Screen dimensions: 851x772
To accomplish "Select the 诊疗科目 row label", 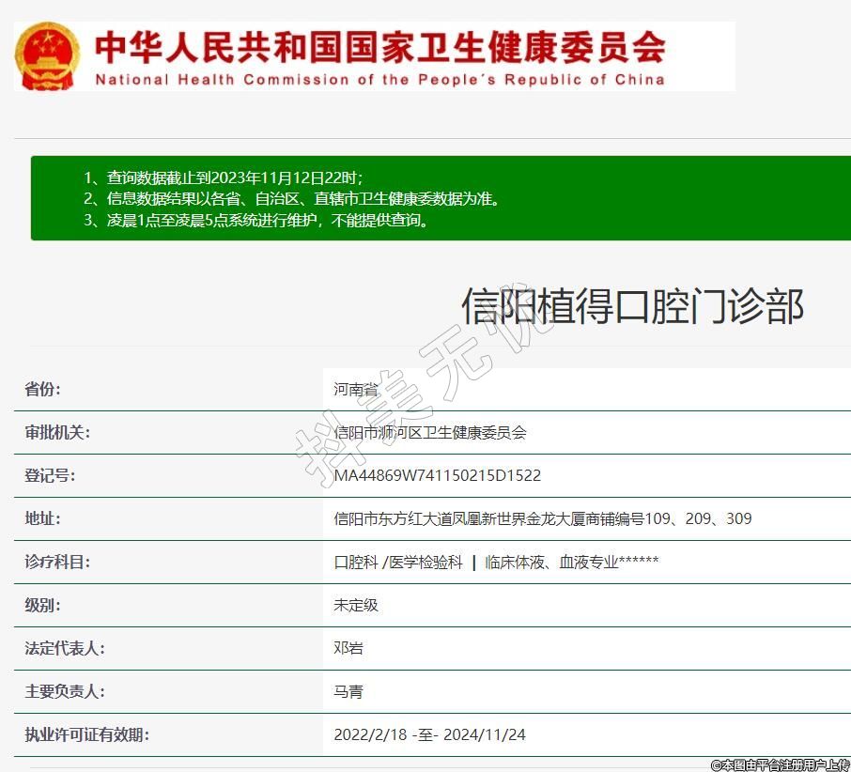I will (57, 562).
